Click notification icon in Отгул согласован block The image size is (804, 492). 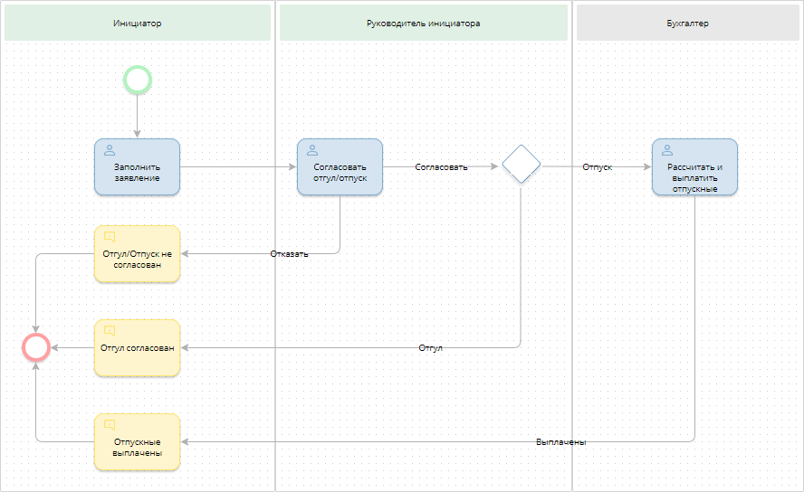point(110,331)
